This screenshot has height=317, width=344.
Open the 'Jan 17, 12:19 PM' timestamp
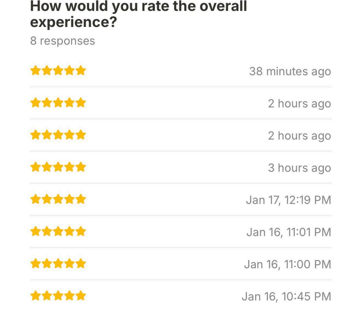coord(288,200)
